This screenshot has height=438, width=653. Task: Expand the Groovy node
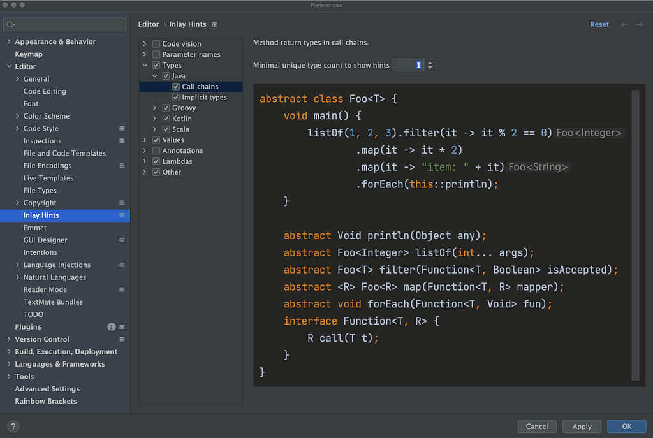pyautogui.click(x=154, y=108)
